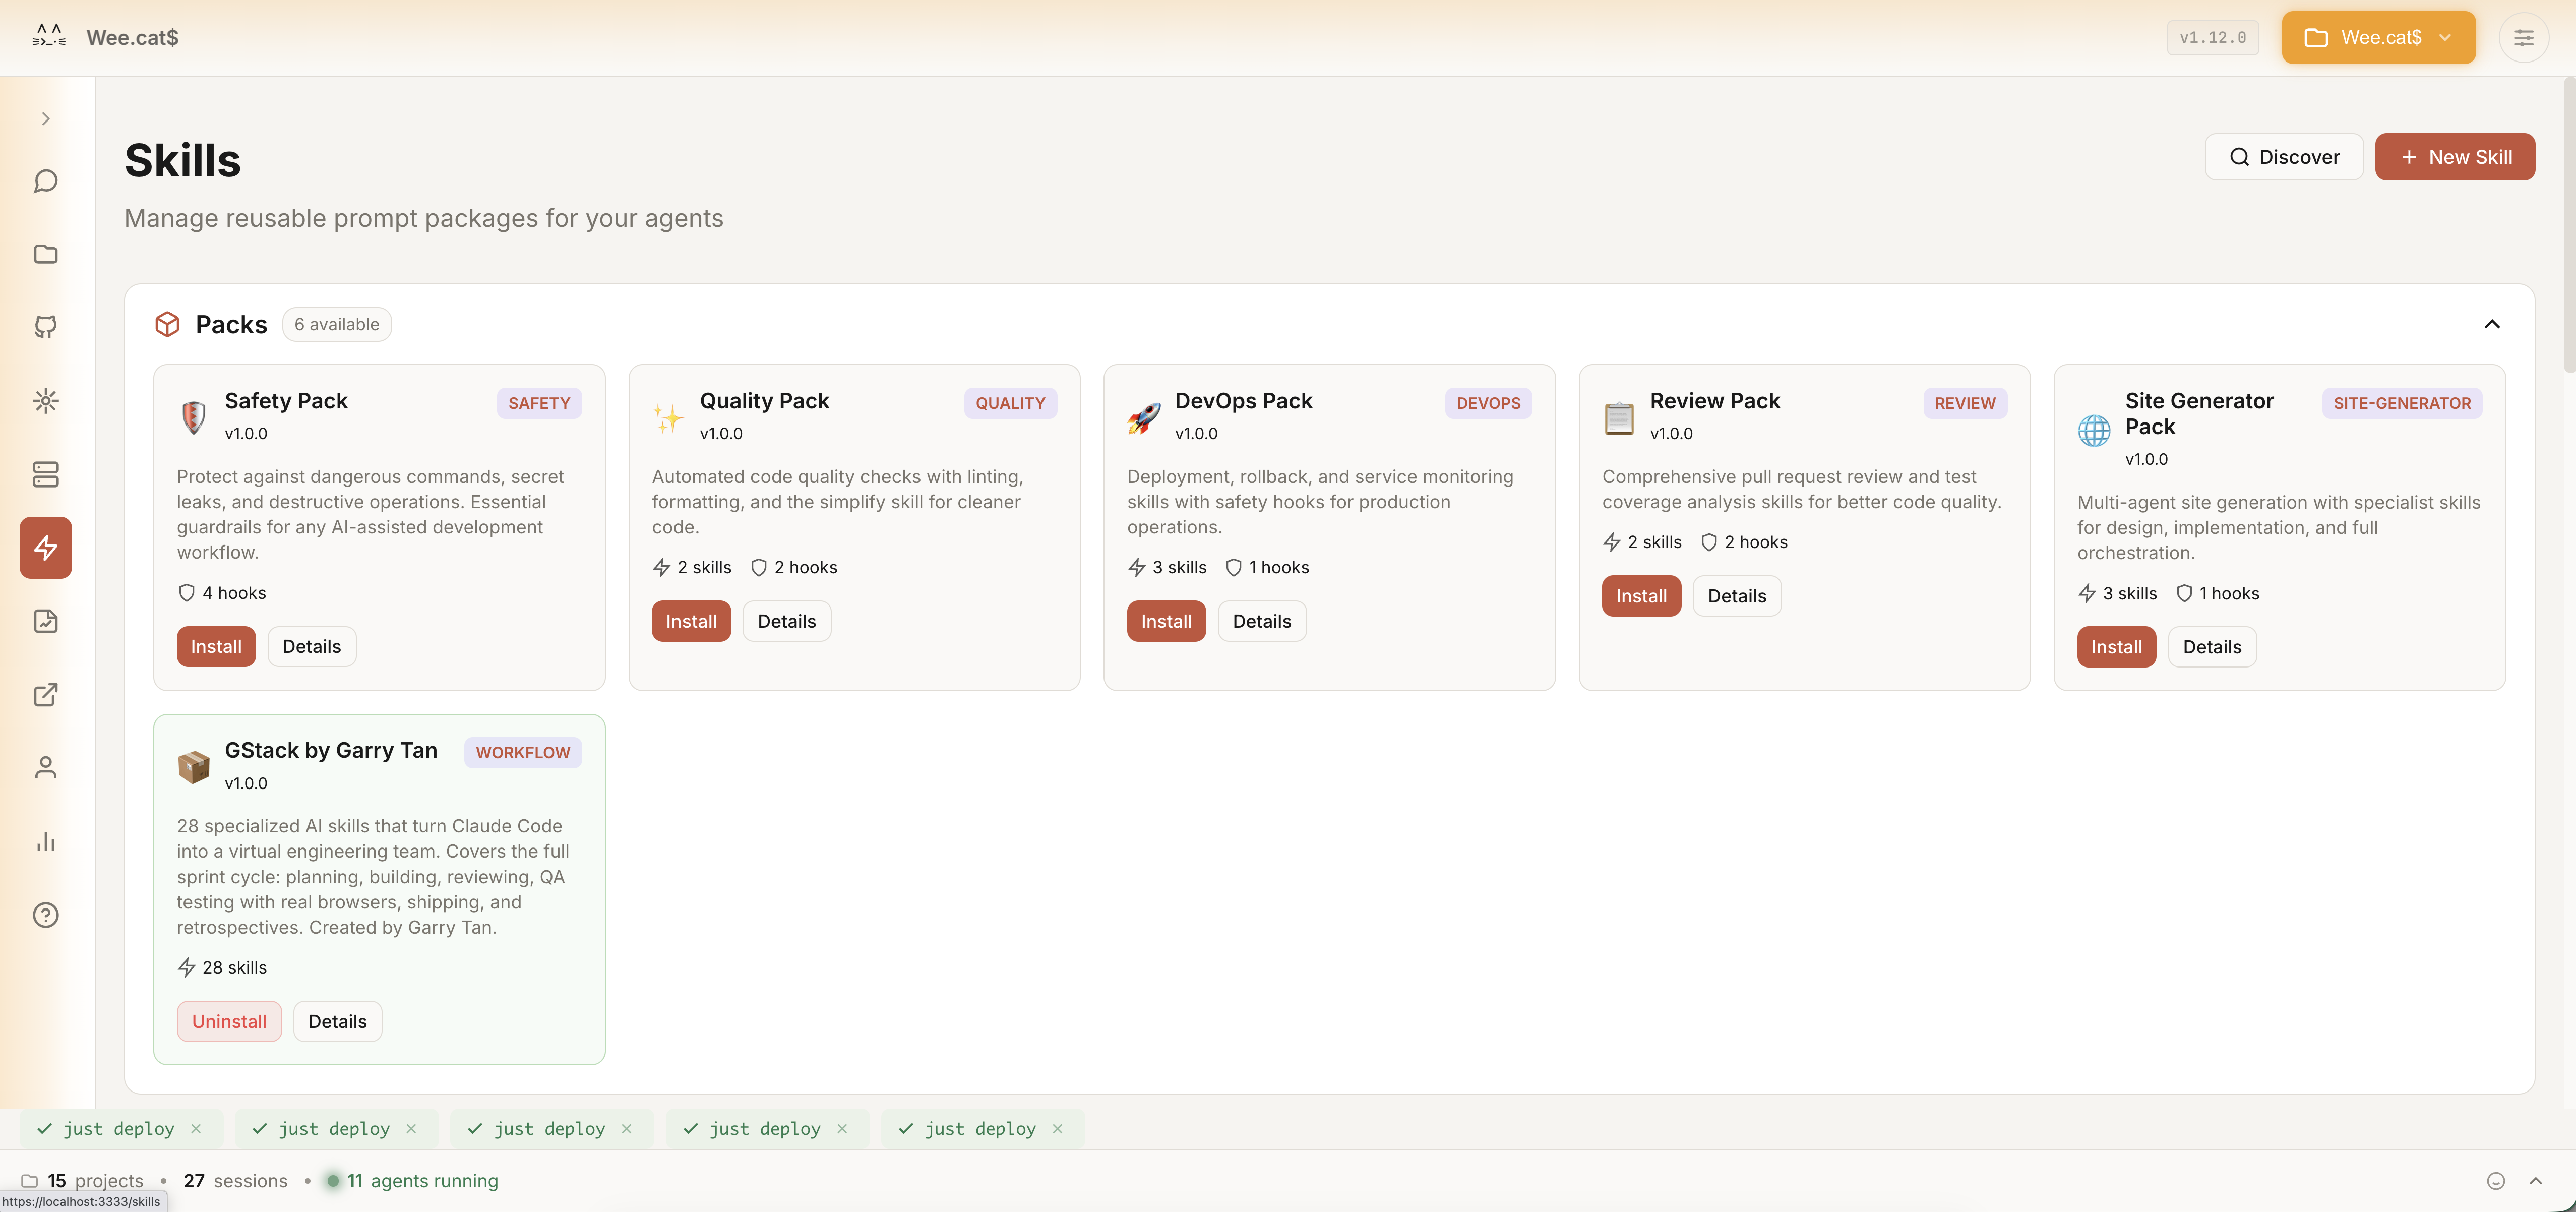Image resolution: width=2576 pixels, height=1212 pixels.
Task: Close the first just deploy tab
Action: (x=196, y=1128)
